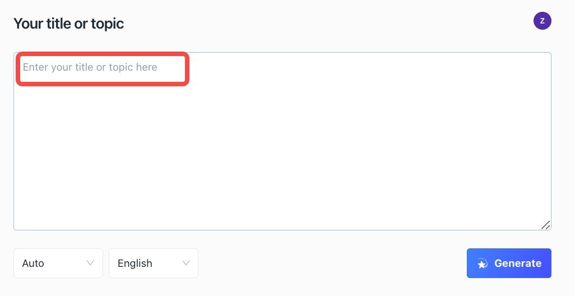This screenshot has height=296, width=575.
Task: Click the "Your title or topic" heading
Action: (x=68, y=24)
